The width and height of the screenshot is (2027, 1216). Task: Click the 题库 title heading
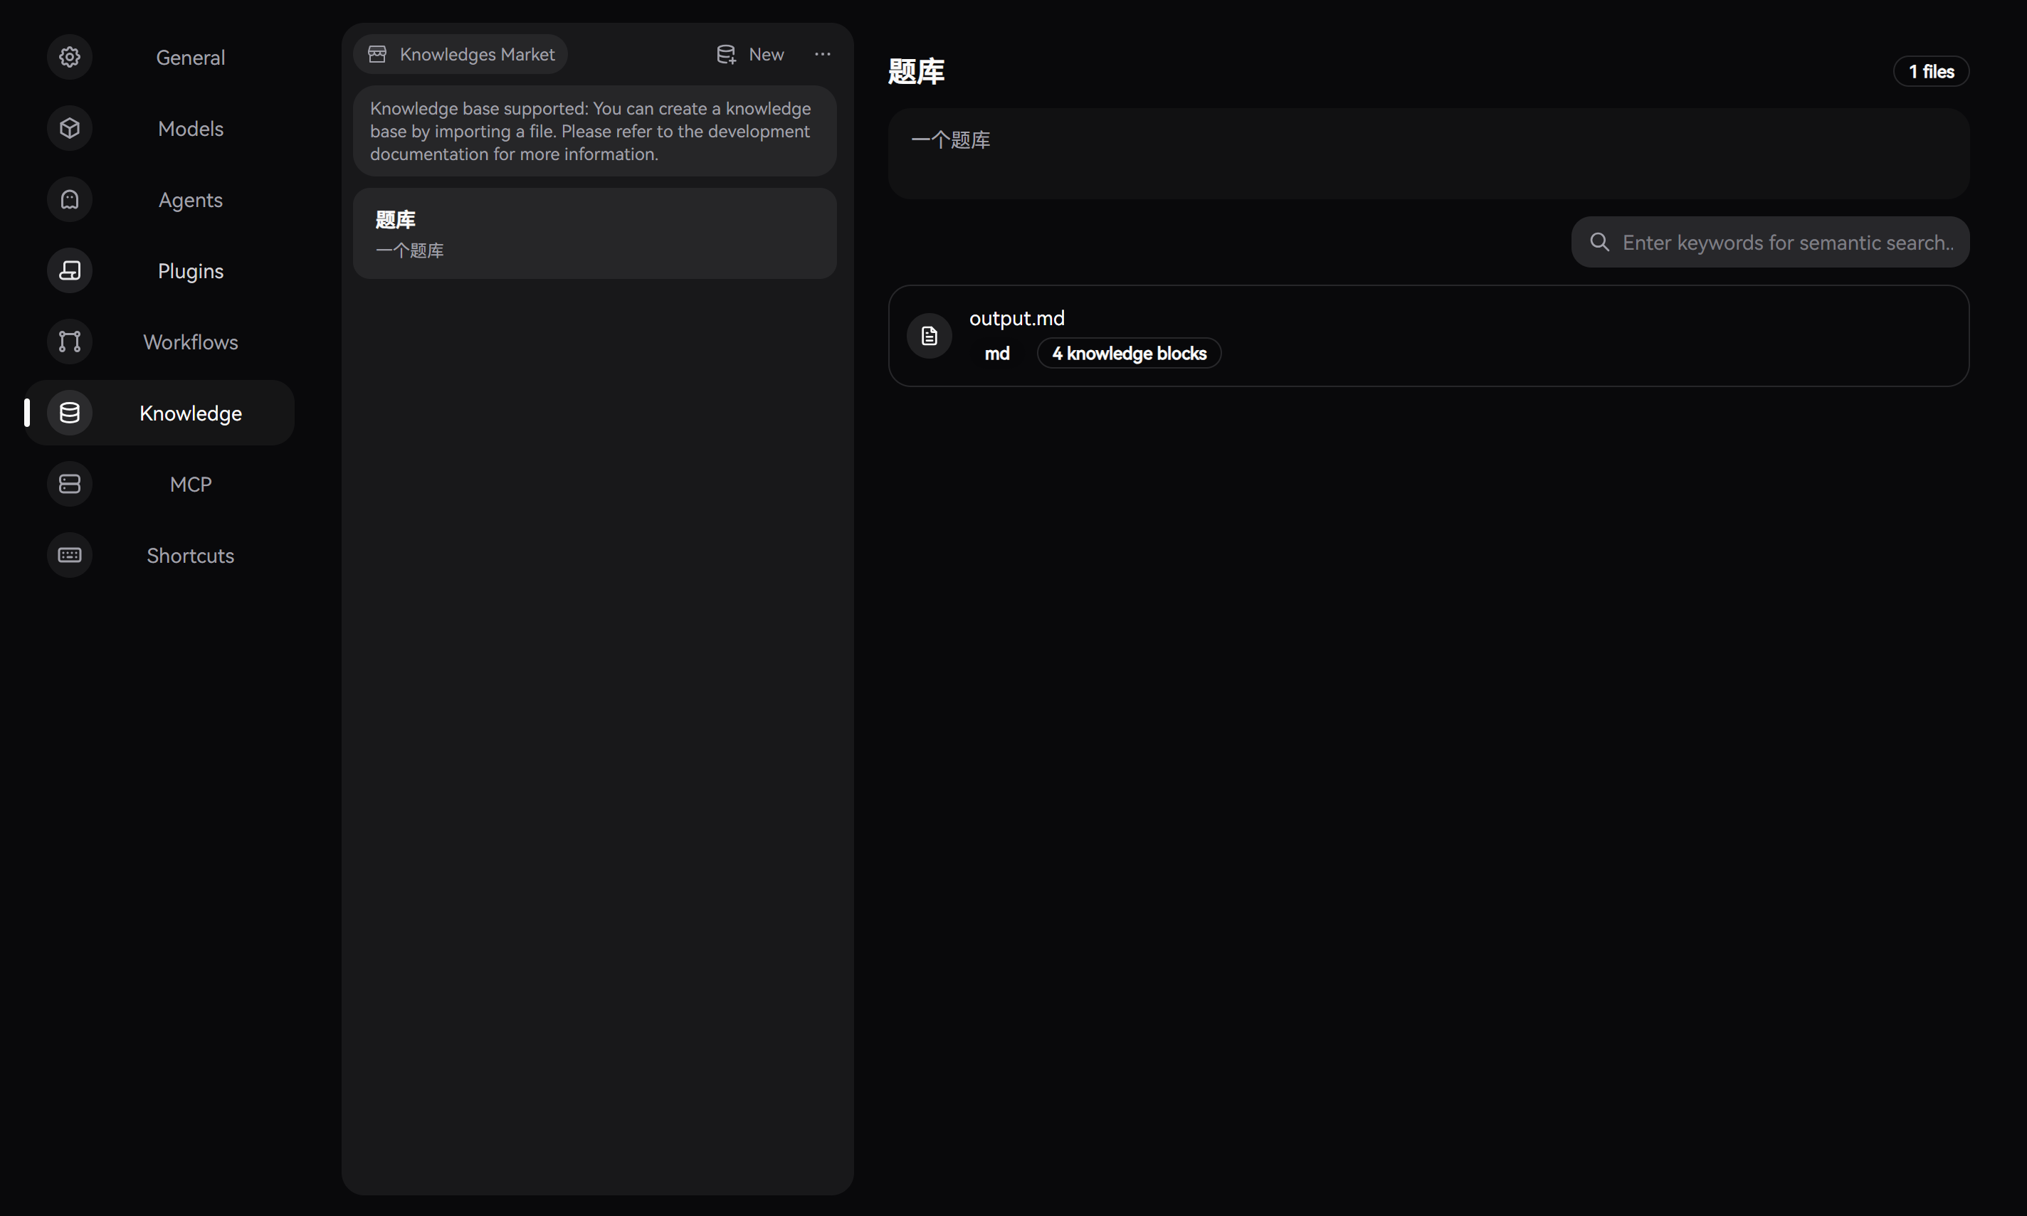915,71
